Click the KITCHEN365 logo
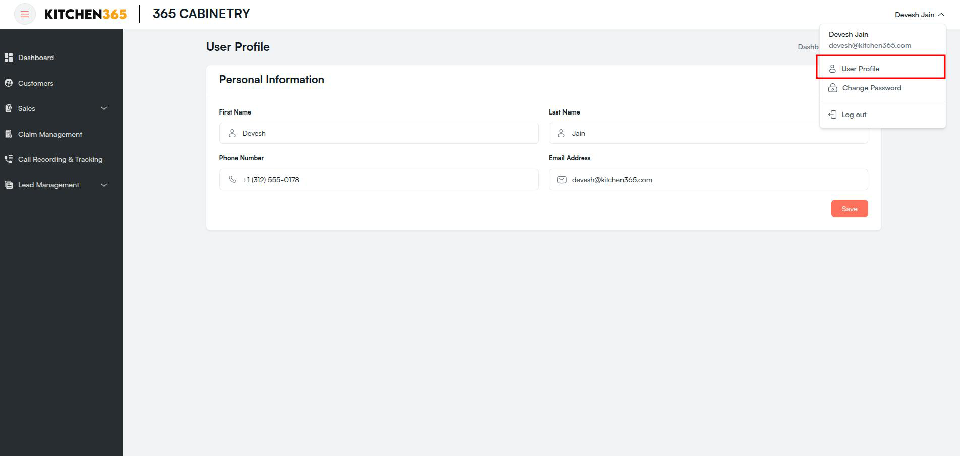Viewport: 960px width, 456px height. (85, 14)
